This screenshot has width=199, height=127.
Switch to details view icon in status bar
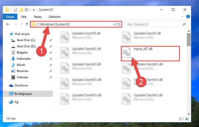pyautogui.click(x=181, y=119)
